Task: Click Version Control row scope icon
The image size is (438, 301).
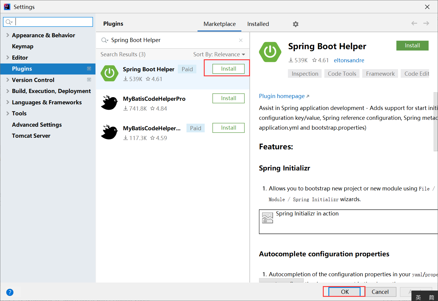Action: click(x=89, y=80)
